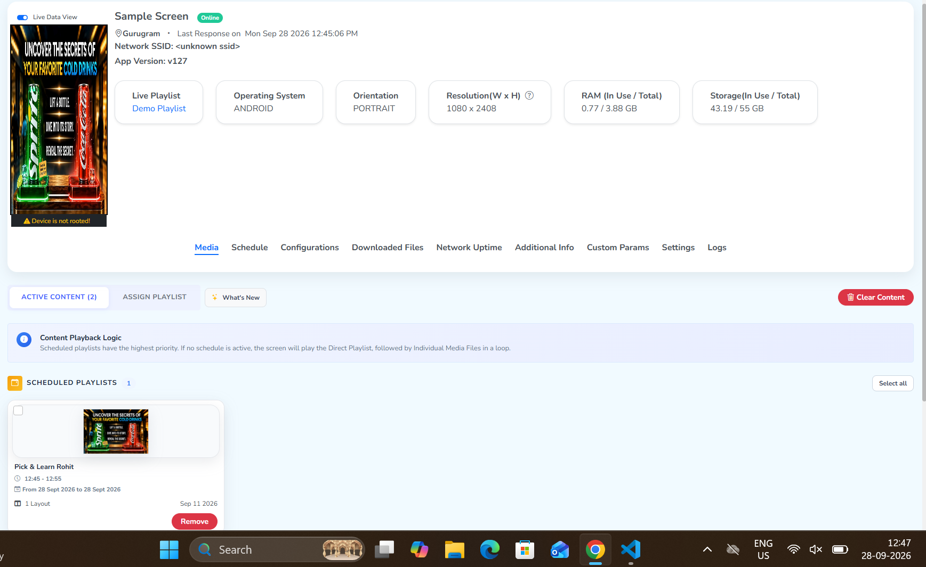Click the warning icon on Device is not rooted

(27, 221)
